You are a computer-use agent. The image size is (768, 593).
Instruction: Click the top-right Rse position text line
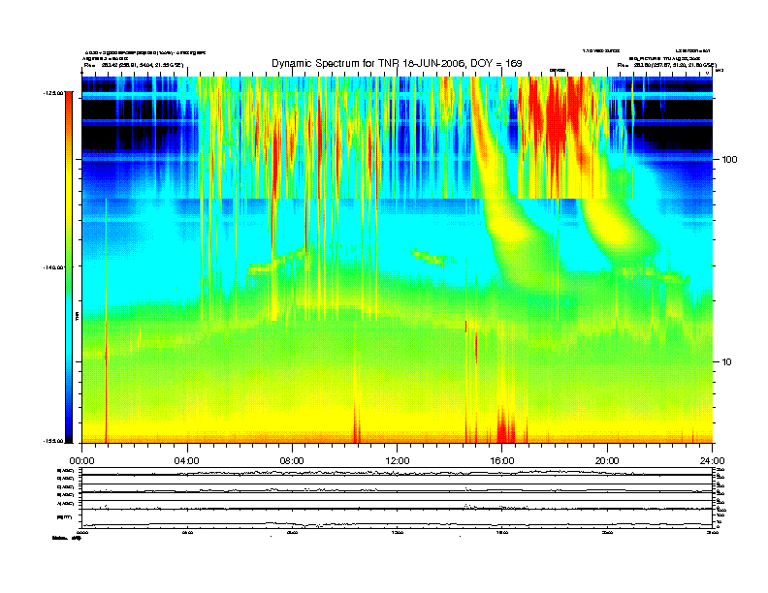(x=666, y=65)
